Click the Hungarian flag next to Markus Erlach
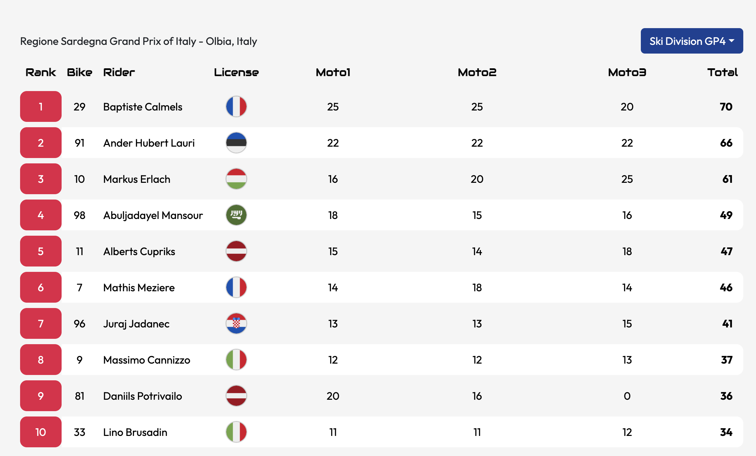Viewport: 756px width, 456px height. point(236,179)
